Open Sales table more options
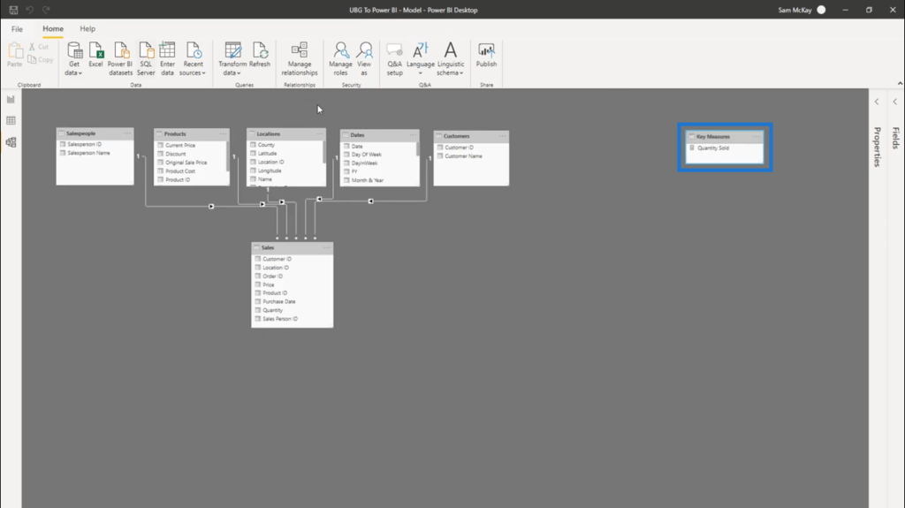The height and width of the screenshot is (508, 905). [x=327, y=247]
